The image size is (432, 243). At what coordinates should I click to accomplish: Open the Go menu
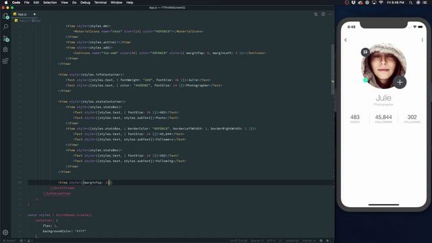point(74,3)
